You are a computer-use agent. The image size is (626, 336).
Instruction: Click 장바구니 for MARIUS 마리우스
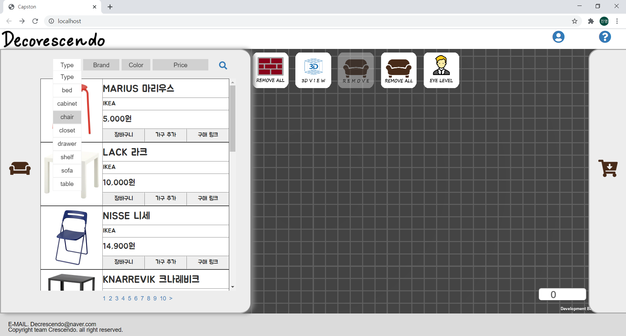pos(123,135)
